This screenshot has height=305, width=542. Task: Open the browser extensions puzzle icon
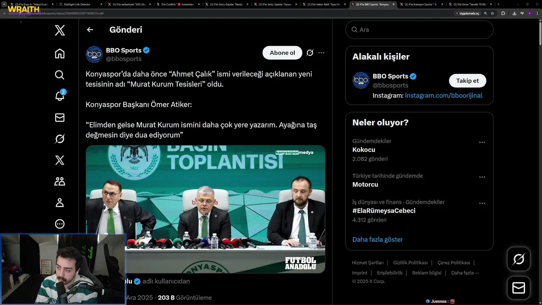pos(503,13)
